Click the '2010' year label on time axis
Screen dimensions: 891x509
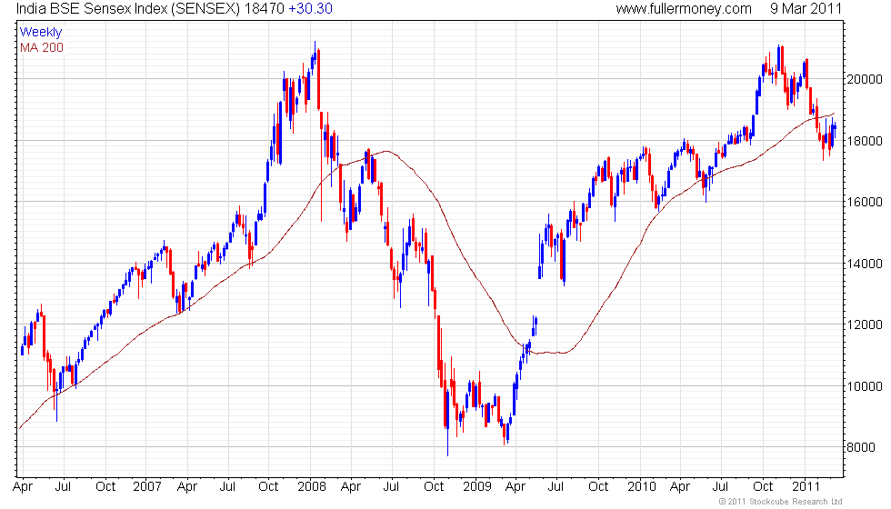tap(642, 486)
